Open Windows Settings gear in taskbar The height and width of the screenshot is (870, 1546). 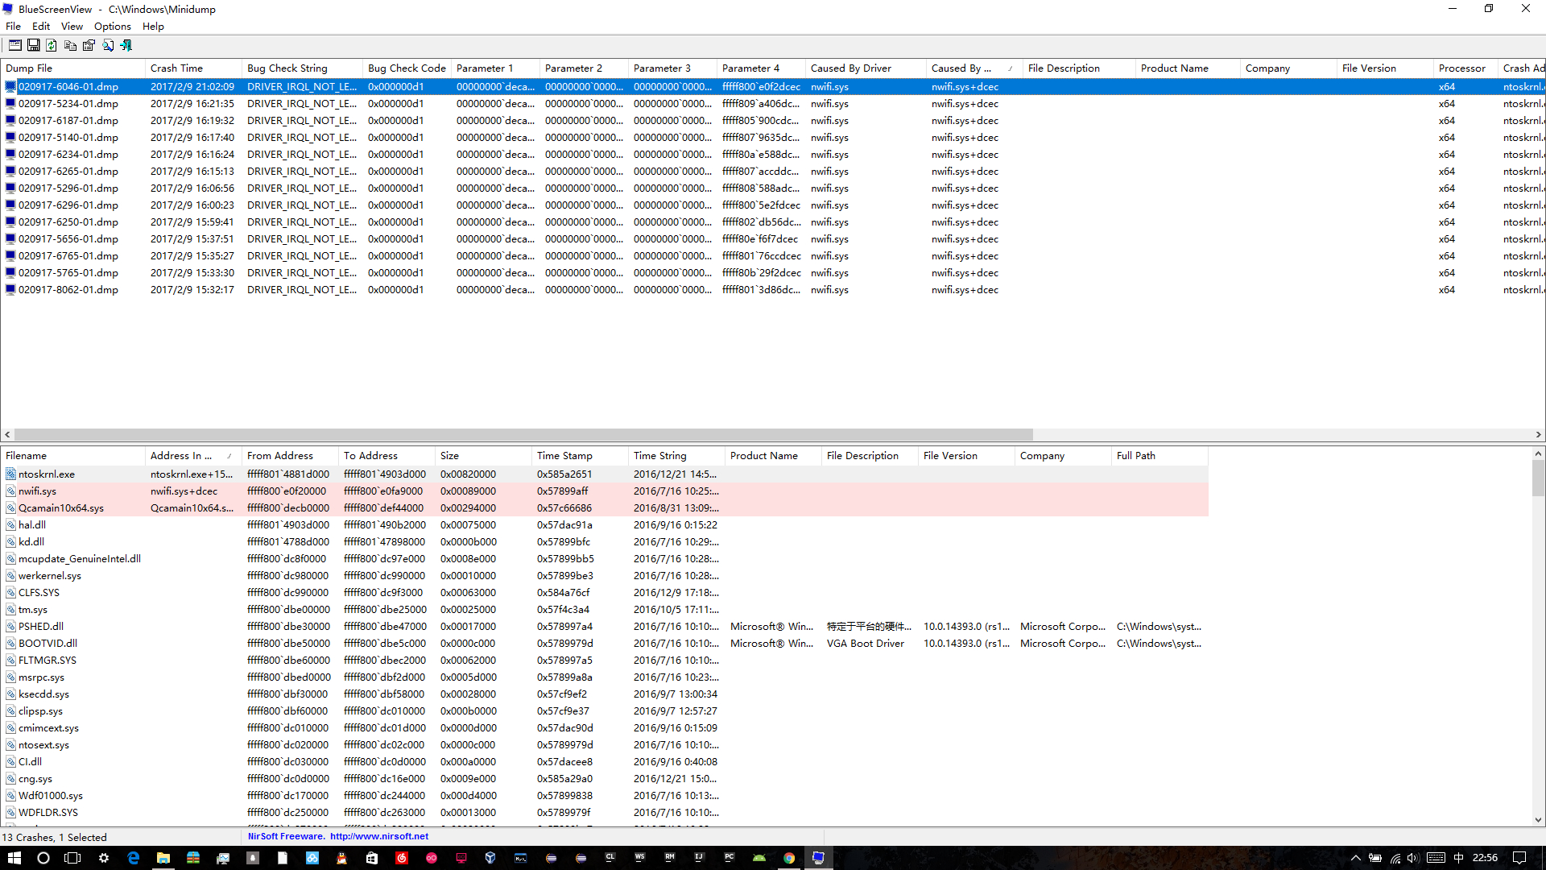click(104, 858)
